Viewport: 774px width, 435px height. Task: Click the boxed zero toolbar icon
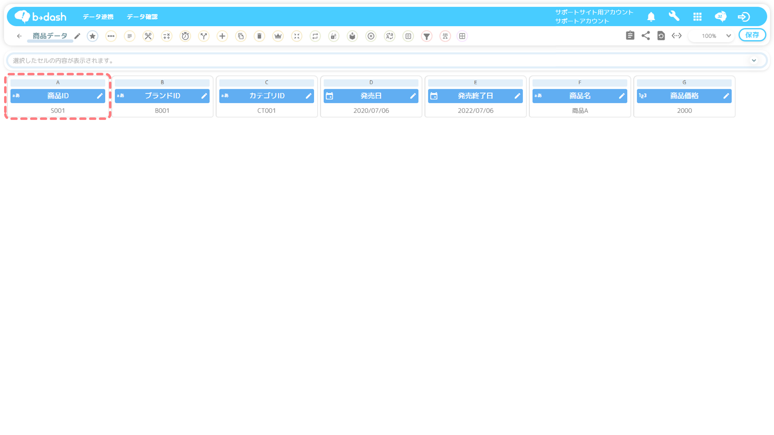[x=408, y=36]
